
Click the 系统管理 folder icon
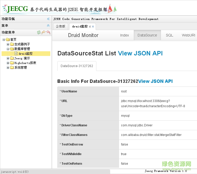(x=12, y=67)
